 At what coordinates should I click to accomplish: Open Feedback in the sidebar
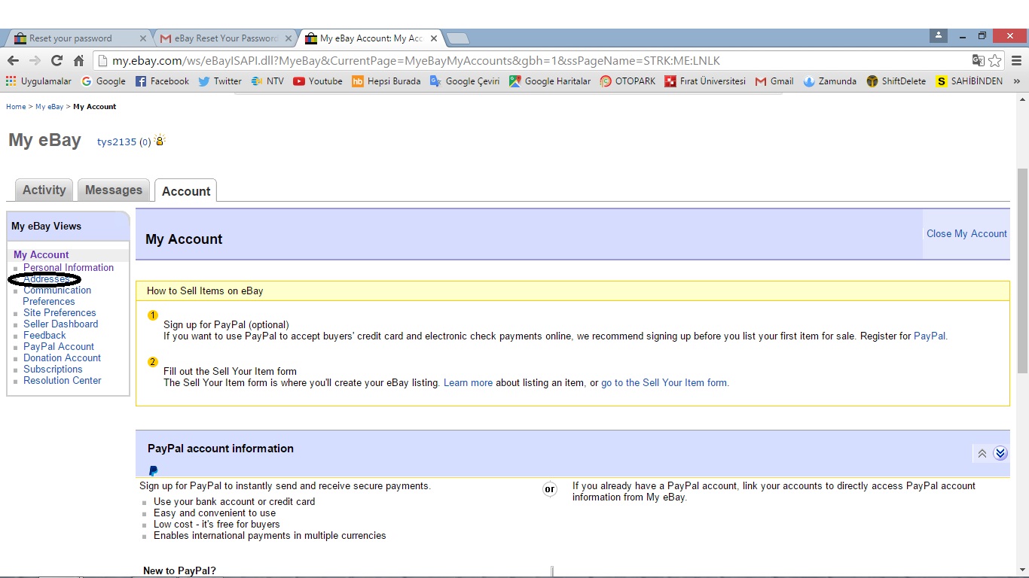click(44, 336)
